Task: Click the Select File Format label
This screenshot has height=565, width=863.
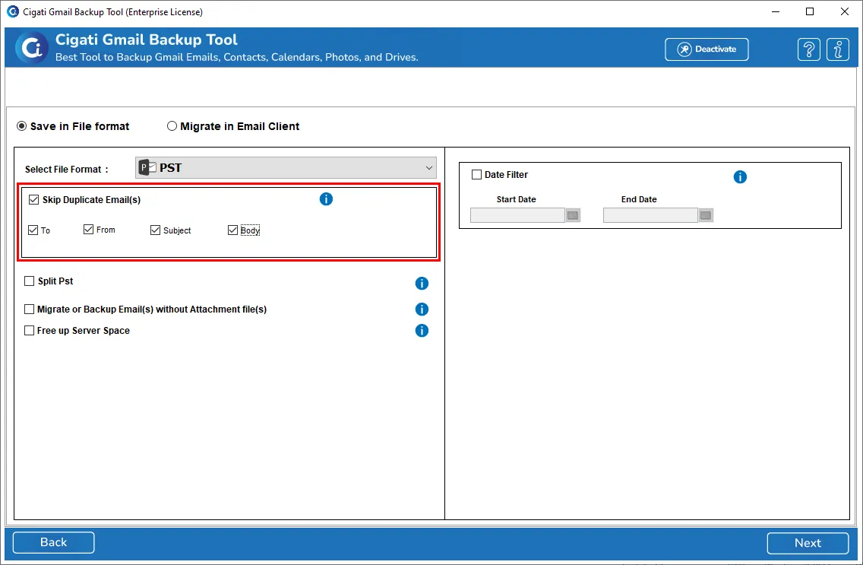Action: pyautogui.click(x=67, y=169)
